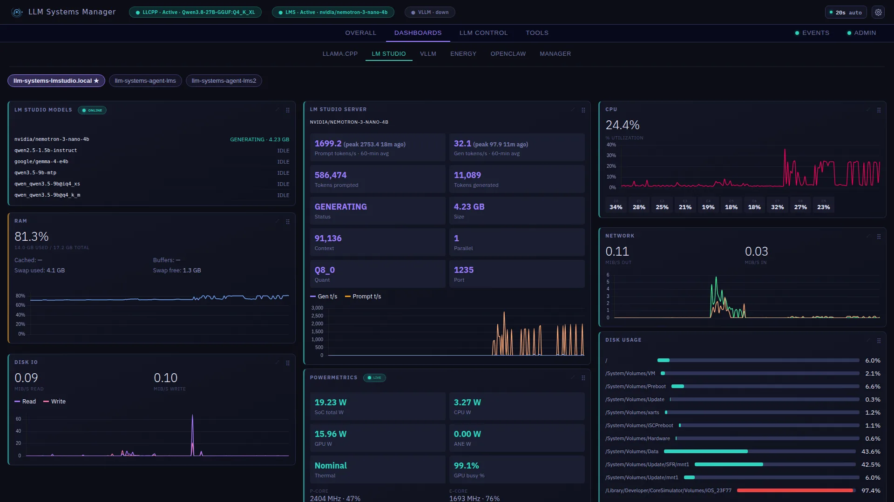Switch to the LLAMA.CPP dashboard

click(340, 54)
